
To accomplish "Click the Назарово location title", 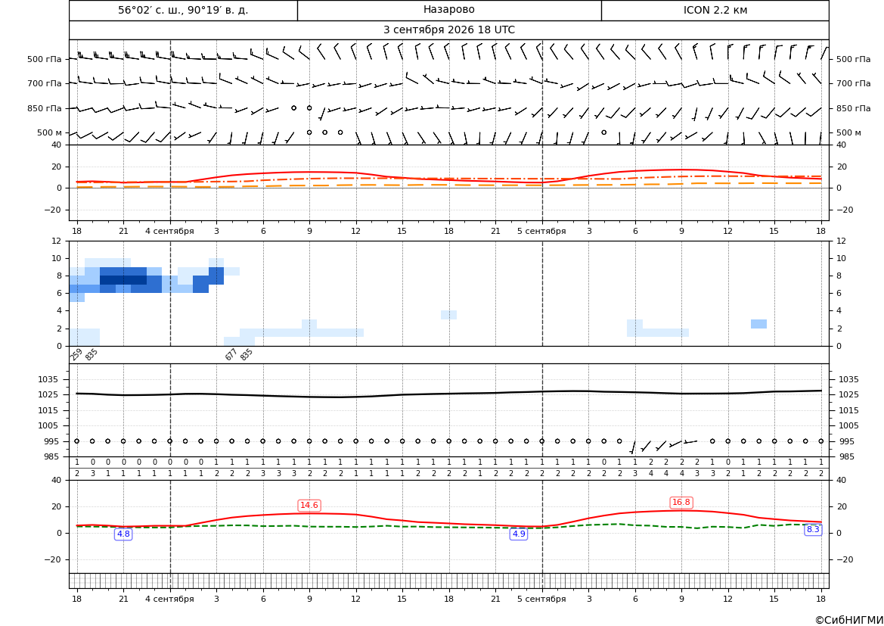I will pos(448,10).
